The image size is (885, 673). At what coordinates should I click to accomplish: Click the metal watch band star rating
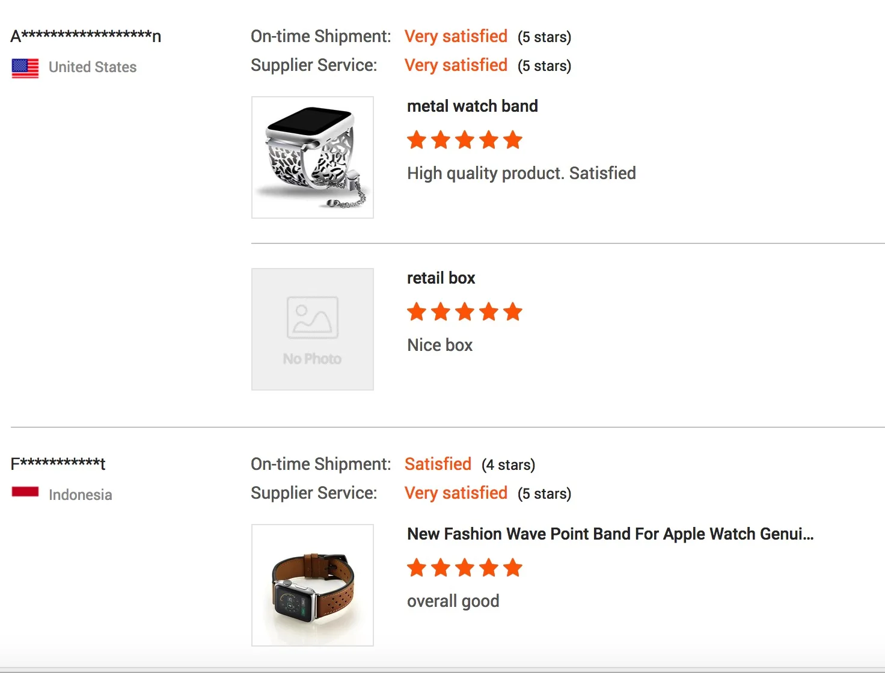(464, 140)
